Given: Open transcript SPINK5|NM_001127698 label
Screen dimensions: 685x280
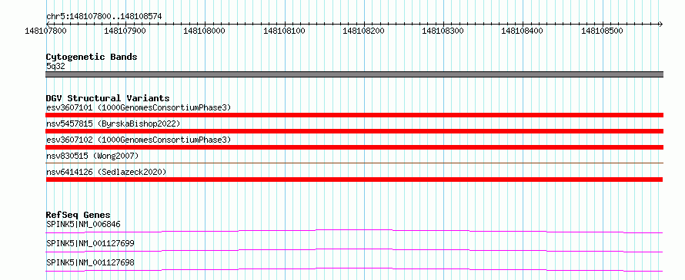Looking at the screenshot, I should [x=90, y=263].
